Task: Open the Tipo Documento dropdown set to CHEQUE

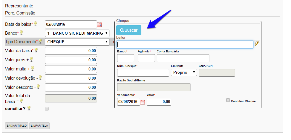Action: [x=77, y=42]
